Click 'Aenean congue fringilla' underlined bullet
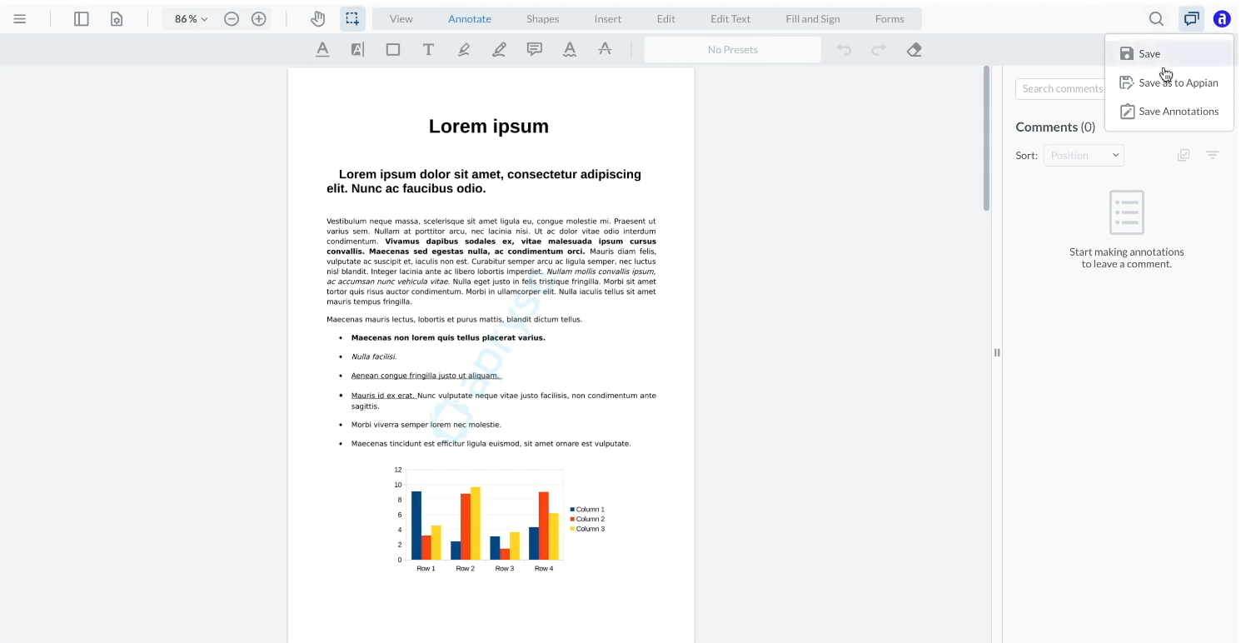This screenshot has height=643, width=1241. click(x=426, y=376)
